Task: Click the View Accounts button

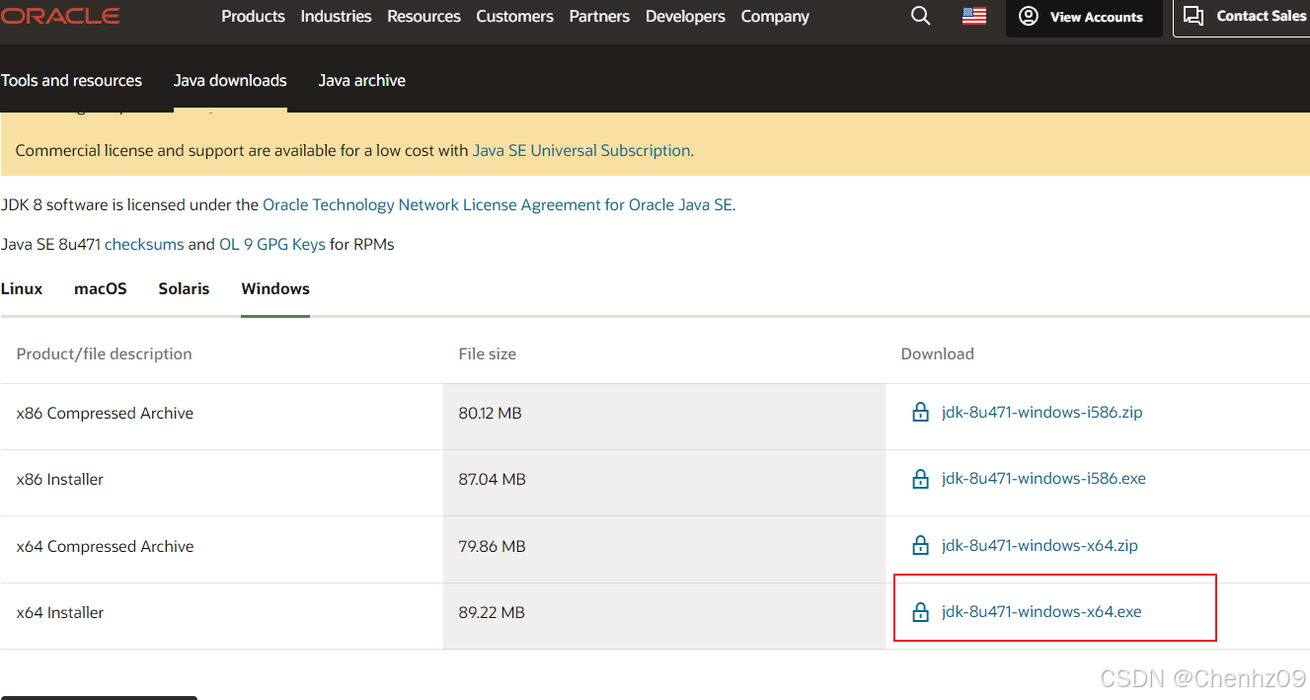Action: tap(1084, 18)
